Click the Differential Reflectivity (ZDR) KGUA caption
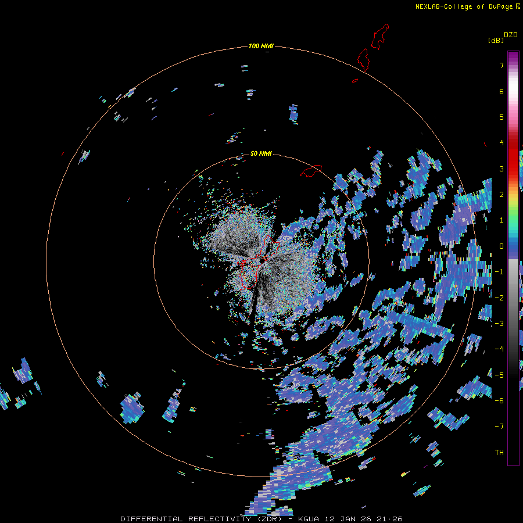523x523 pixels. coord(261,519)
